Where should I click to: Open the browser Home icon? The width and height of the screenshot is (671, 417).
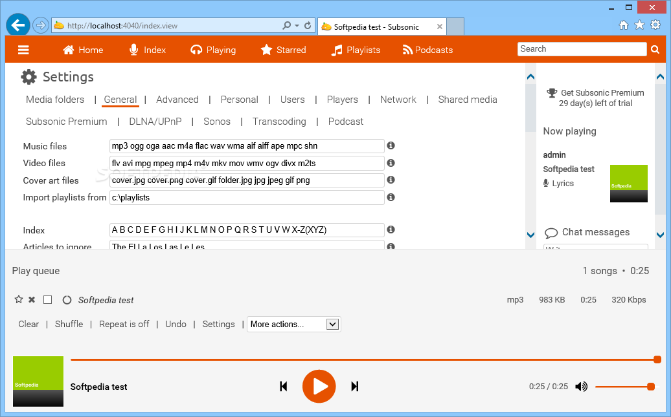pos(624,25)
